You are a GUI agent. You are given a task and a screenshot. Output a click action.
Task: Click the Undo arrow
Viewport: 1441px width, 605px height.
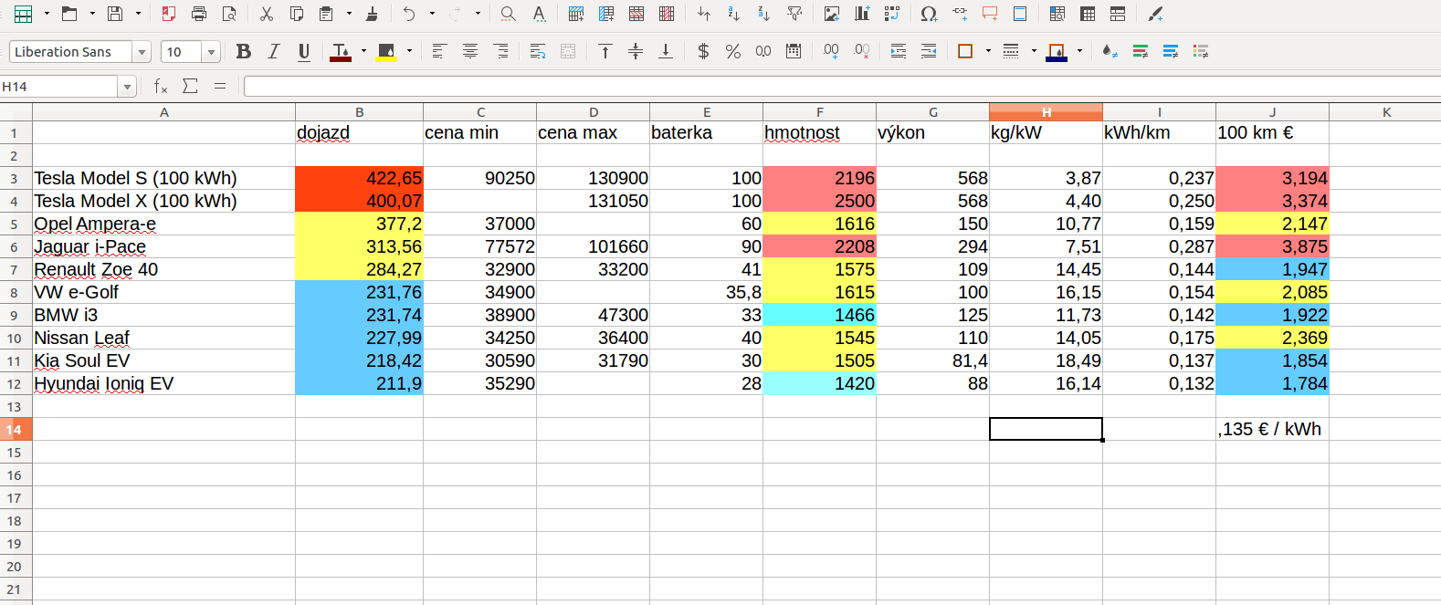click(x=409, y=14)
